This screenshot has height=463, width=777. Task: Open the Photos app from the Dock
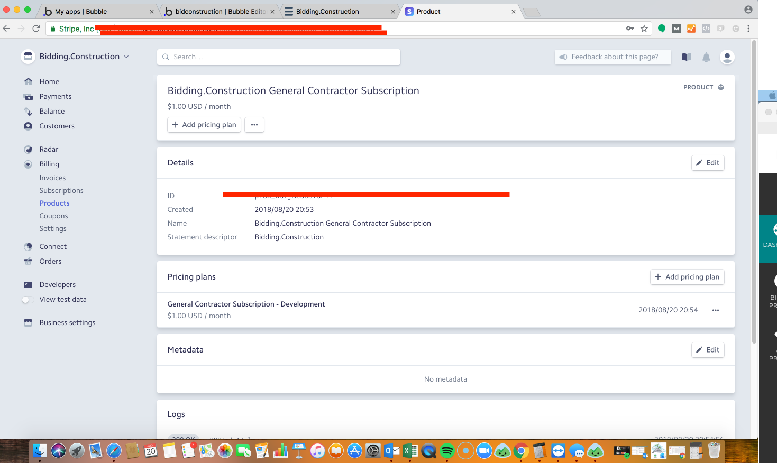225,451
